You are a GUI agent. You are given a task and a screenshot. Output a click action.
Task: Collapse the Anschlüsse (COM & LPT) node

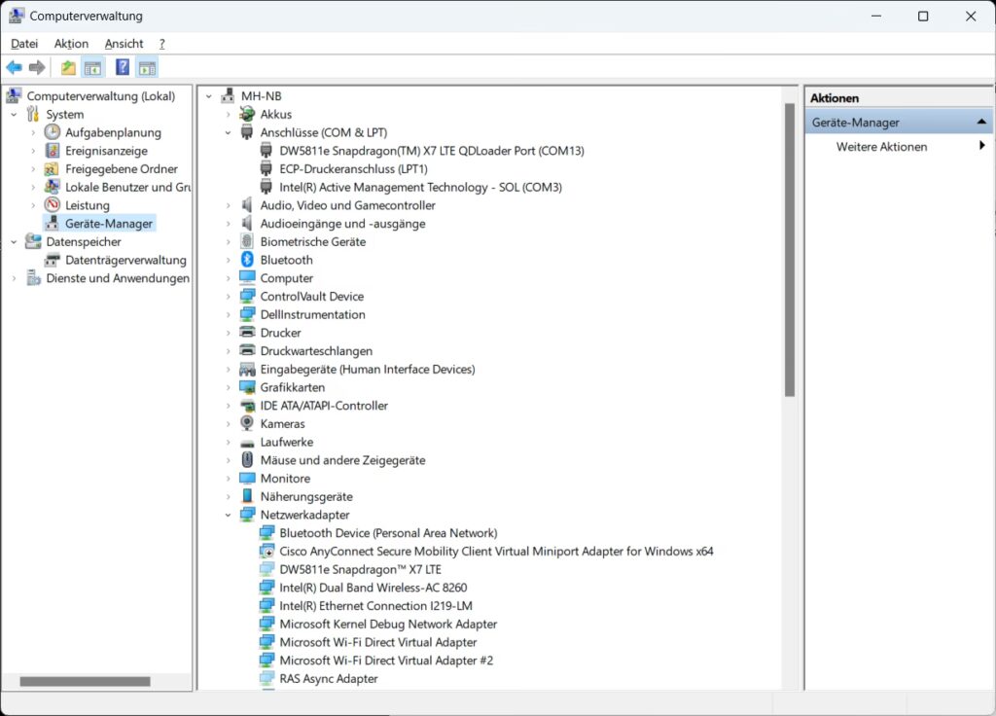229,132
